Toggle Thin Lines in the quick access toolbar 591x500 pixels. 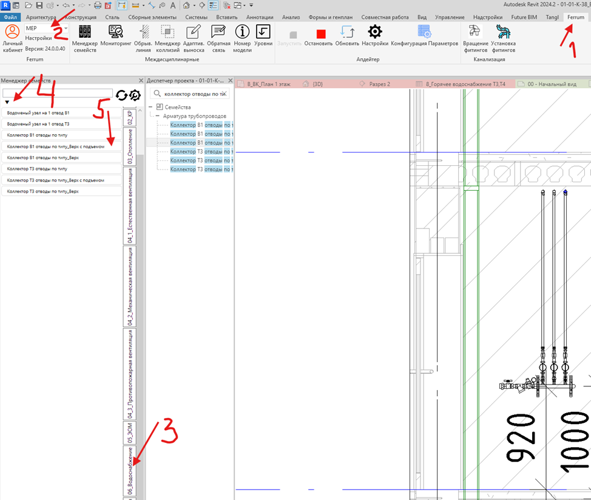tap(214, 5)
